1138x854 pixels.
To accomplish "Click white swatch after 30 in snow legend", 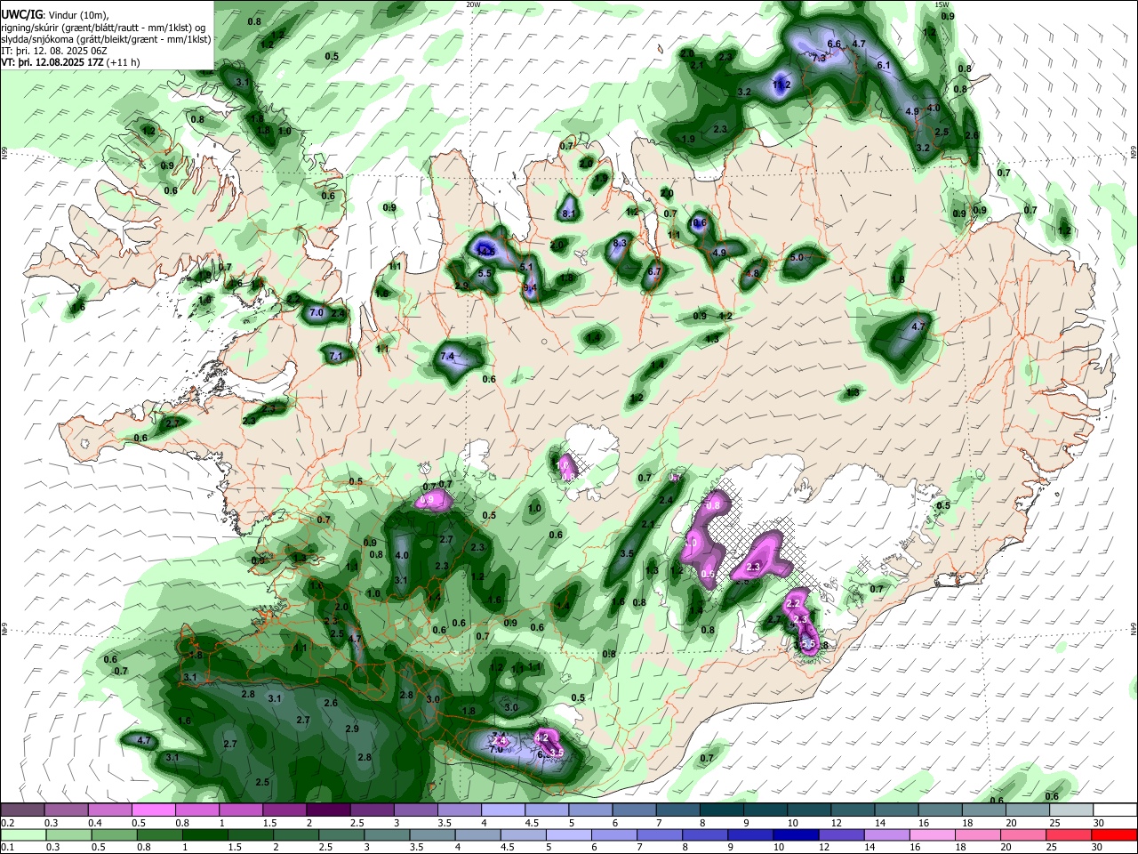I will point(1115,810).
